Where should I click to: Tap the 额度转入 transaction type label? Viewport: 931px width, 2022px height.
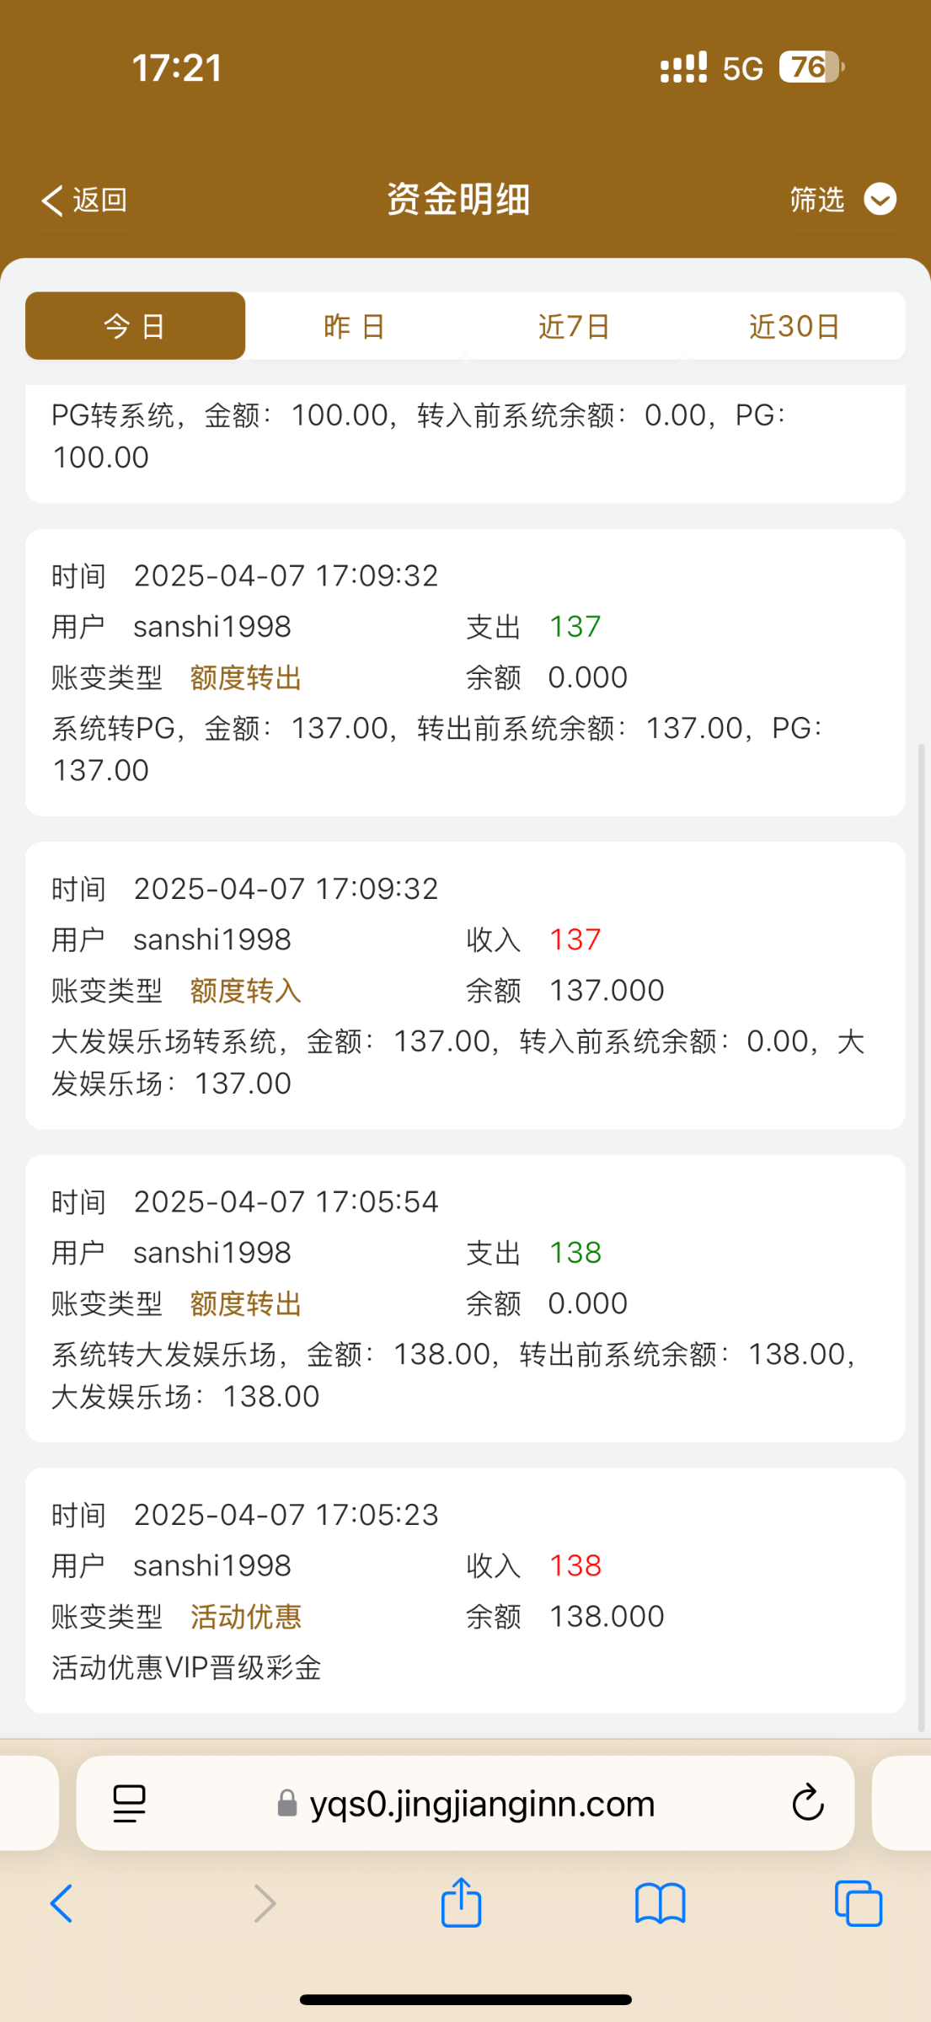click(x=246, y=991)
